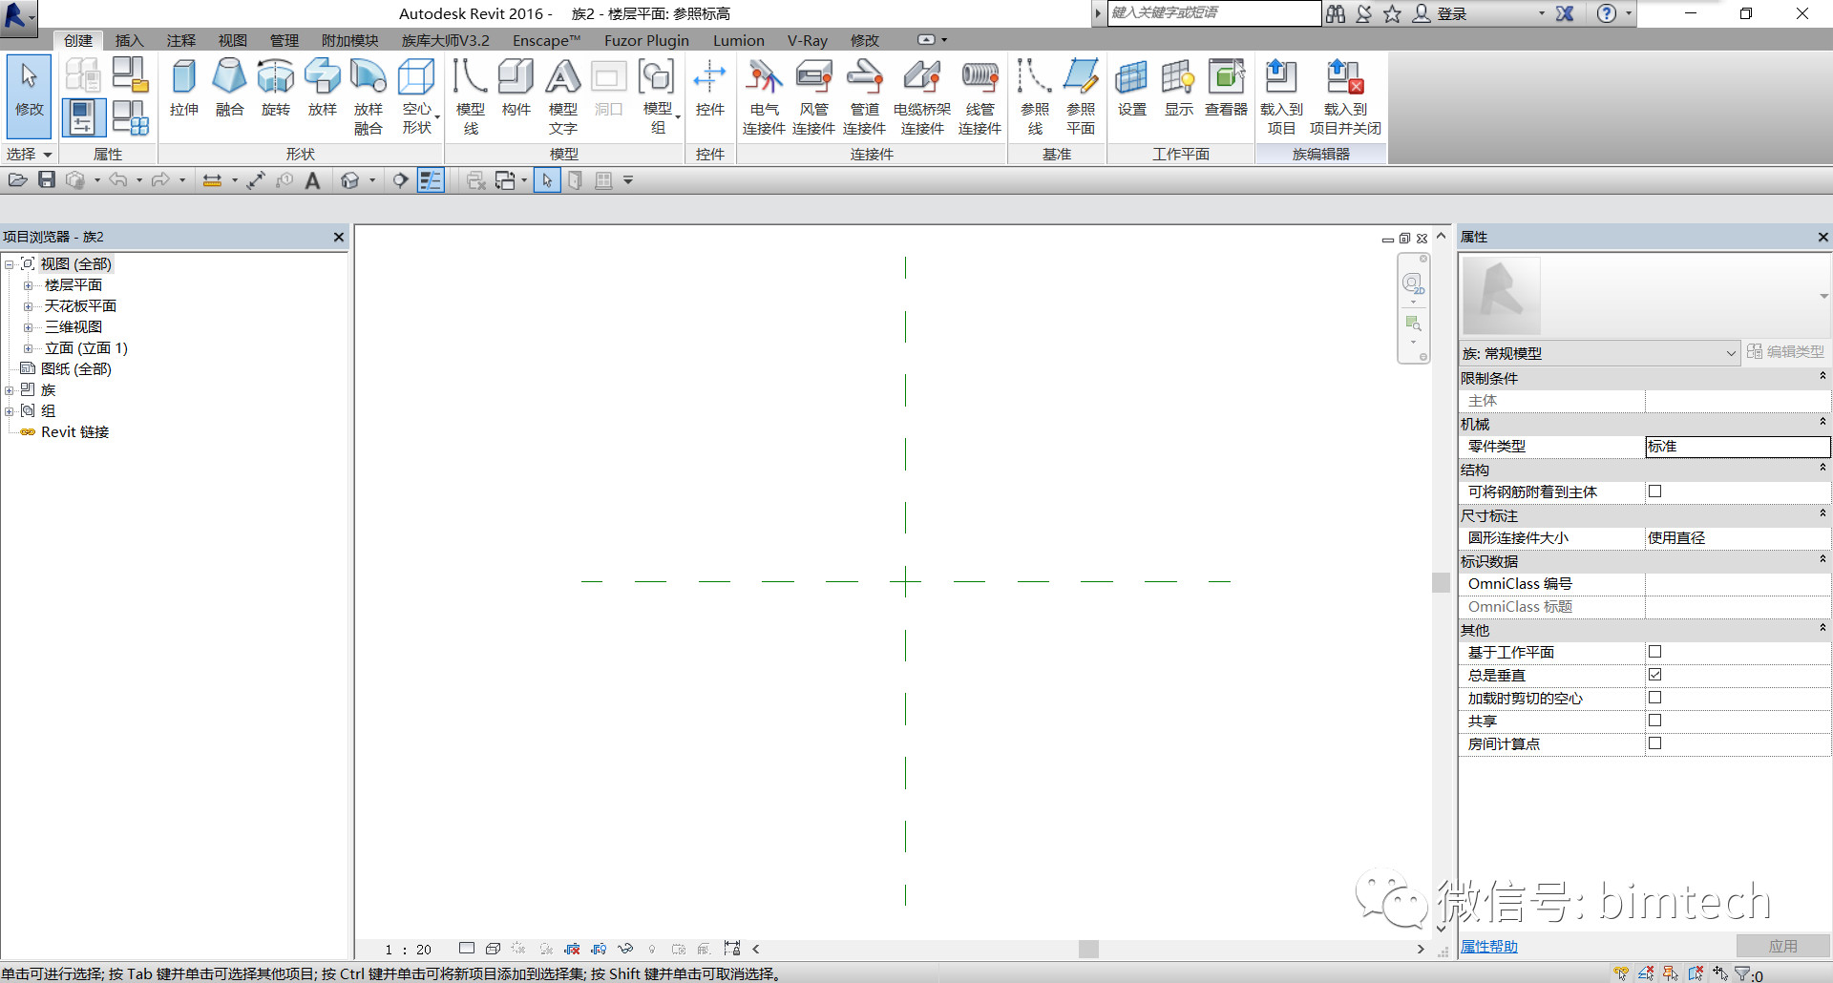Click the text 'A' icon in quick access toolbar

(312, 180)
